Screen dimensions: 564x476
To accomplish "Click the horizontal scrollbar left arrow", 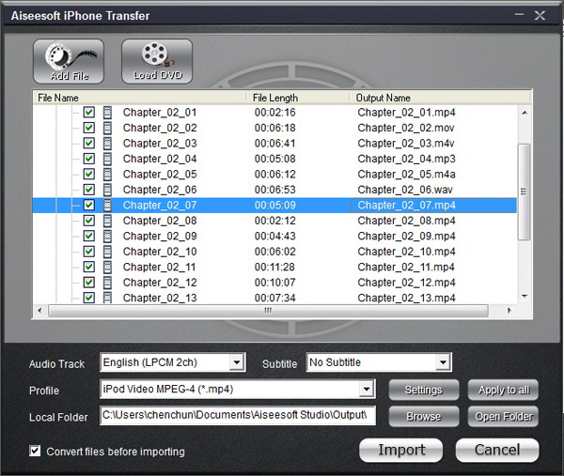I will (x=39, y=311).
